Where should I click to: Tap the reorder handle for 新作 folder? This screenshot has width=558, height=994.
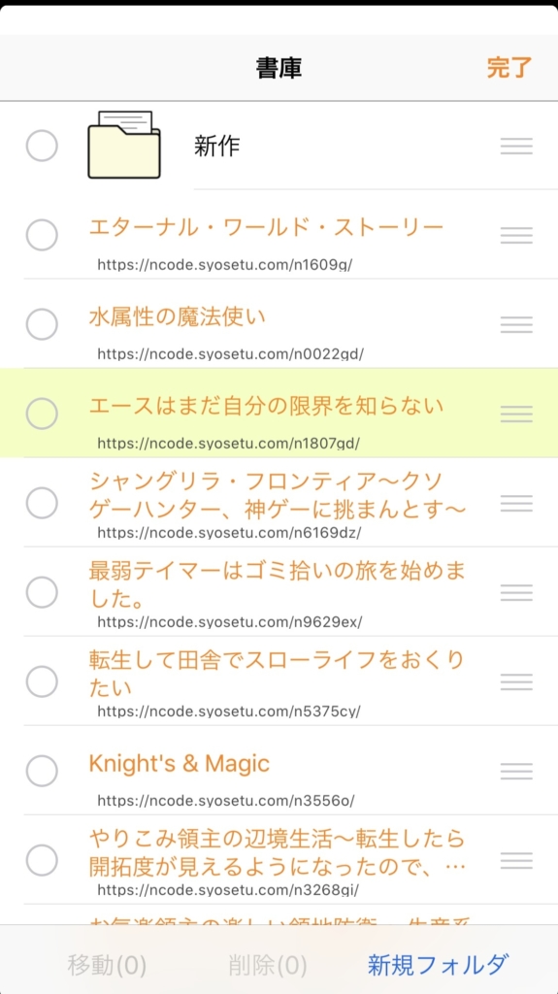[516, 146]
